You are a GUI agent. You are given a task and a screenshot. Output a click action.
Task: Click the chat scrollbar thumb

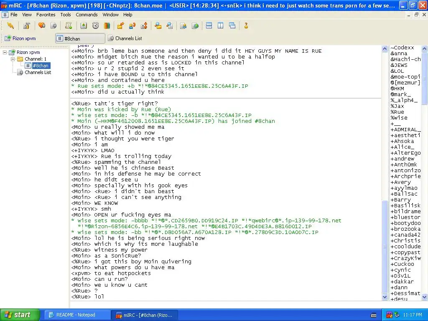coord(385,247)
